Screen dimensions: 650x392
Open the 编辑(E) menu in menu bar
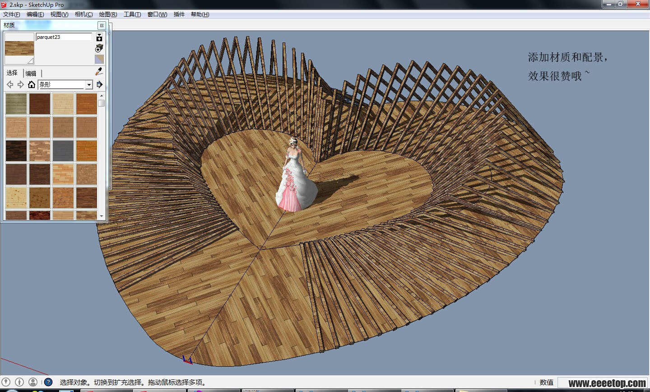coord(35,14)
